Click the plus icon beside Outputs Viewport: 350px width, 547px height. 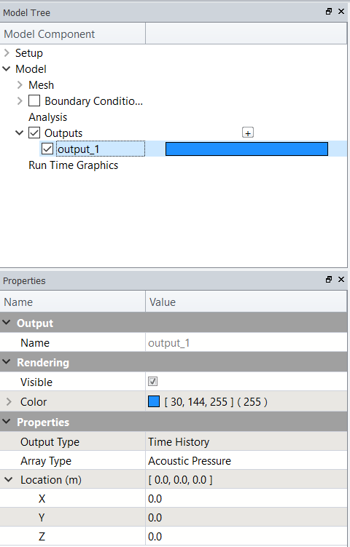[248, 133]
